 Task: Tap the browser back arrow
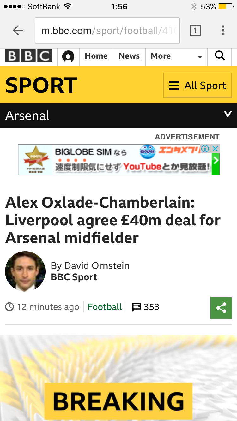tap(18, 30)
